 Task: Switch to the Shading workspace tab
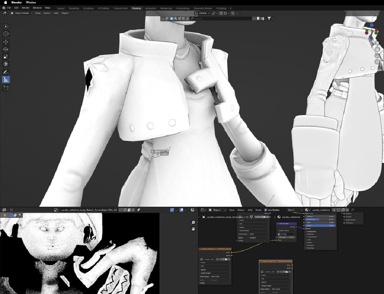136,8
